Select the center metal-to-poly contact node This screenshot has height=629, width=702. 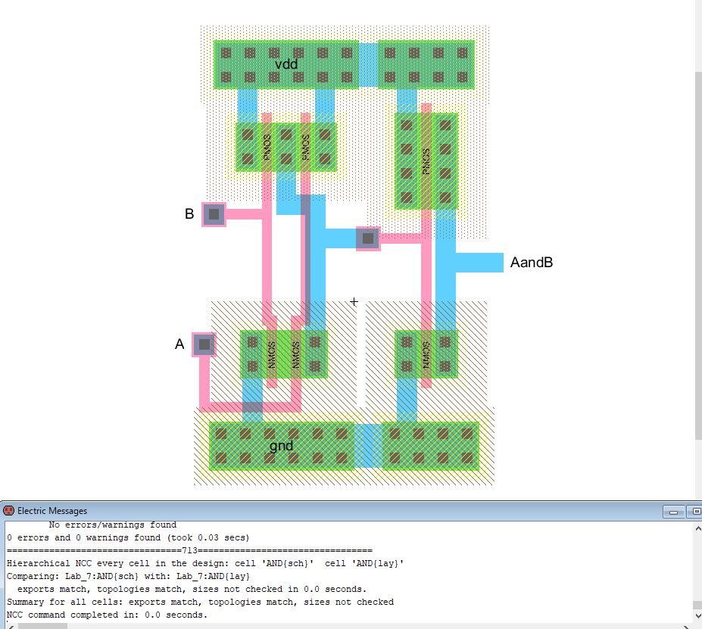point(368,238)
